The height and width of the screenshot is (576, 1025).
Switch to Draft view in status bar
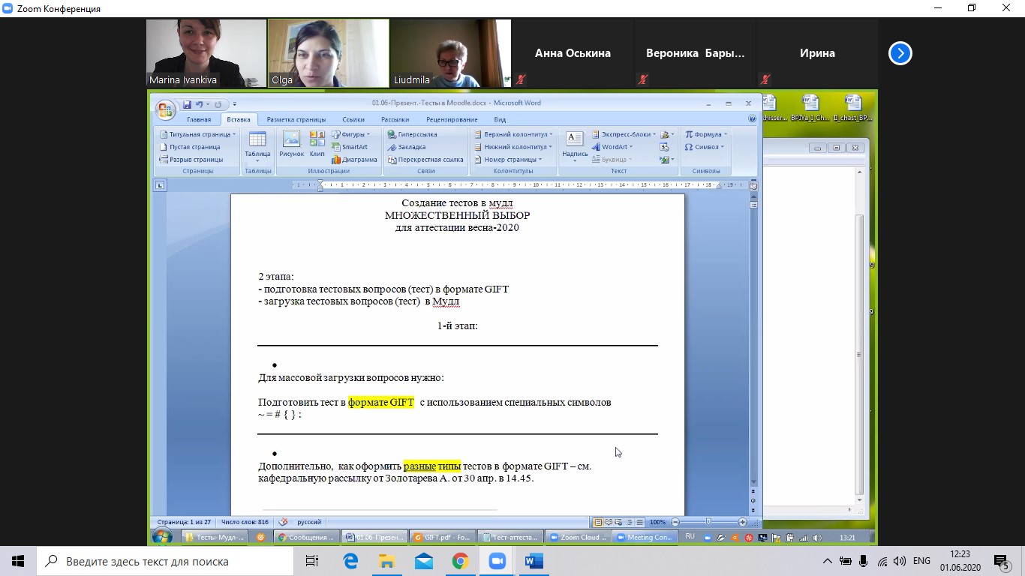point(639,522)
